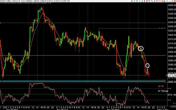The image size is (176, 110).
Task: Click the red close button of chart window
Action: point(175,1)
